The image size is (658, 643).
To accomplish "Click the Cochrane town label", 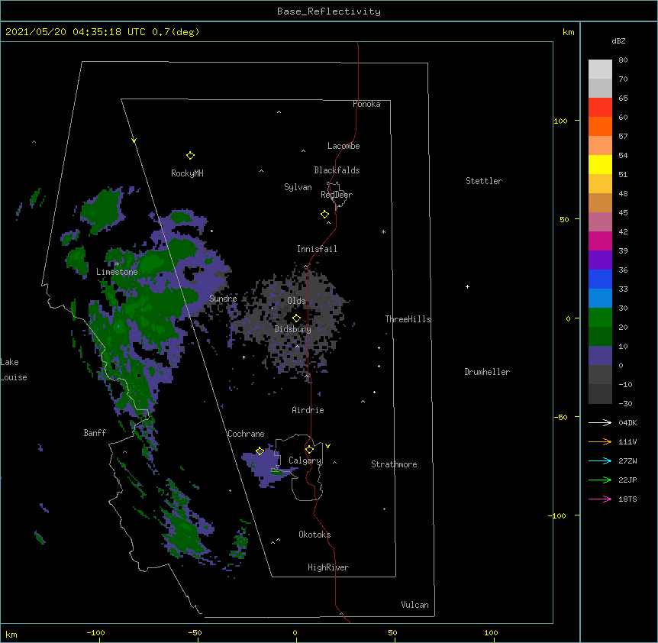I will pyautogui.click(x=246, y=434).
